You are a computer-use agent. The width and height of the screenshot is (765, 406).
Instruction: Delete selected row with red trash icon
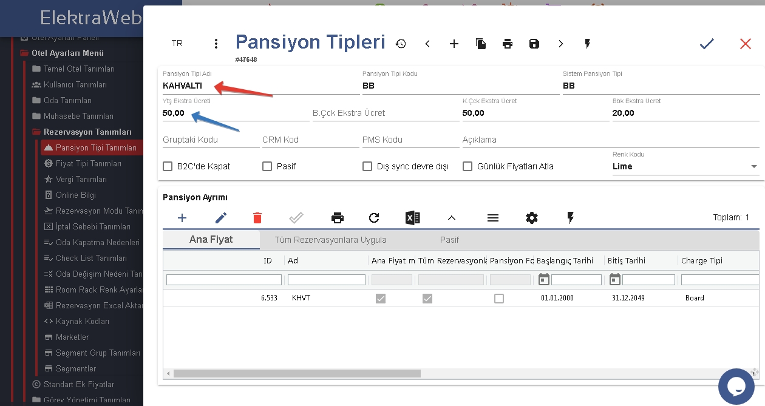257,218
